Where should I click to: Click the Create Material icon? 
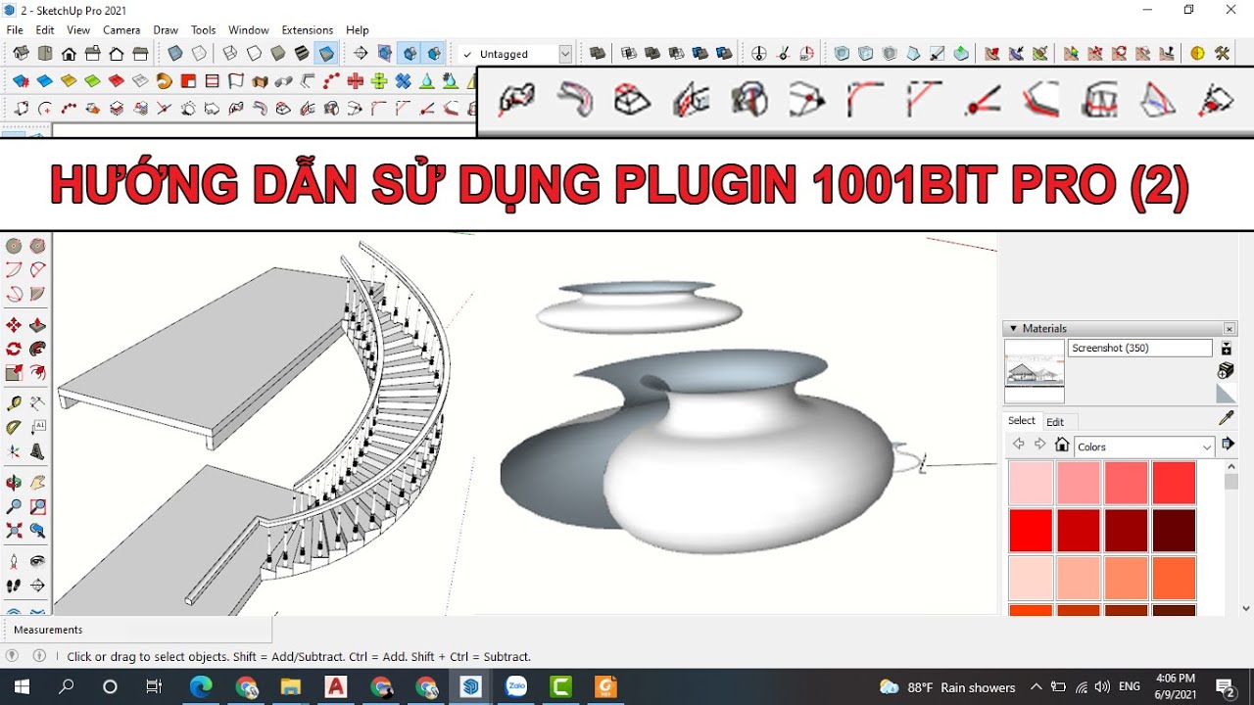pos(1226,371)
